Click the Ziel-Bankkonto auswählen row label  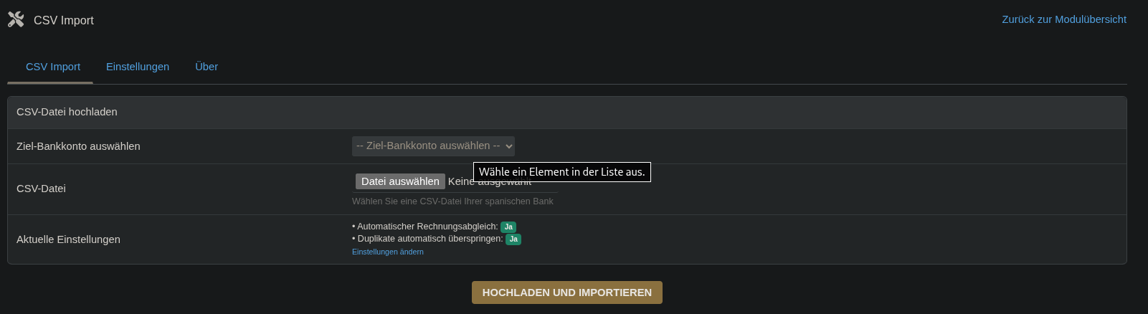click(78, 146)
